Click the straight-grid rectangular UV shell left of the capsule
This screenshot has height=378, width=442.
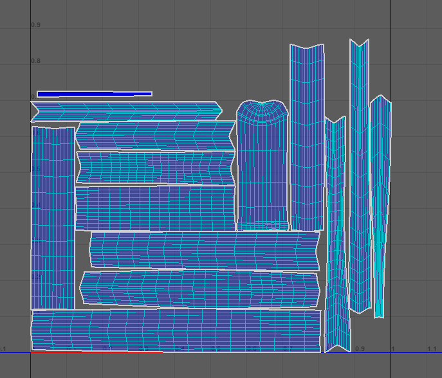click(x=155, y=208)
